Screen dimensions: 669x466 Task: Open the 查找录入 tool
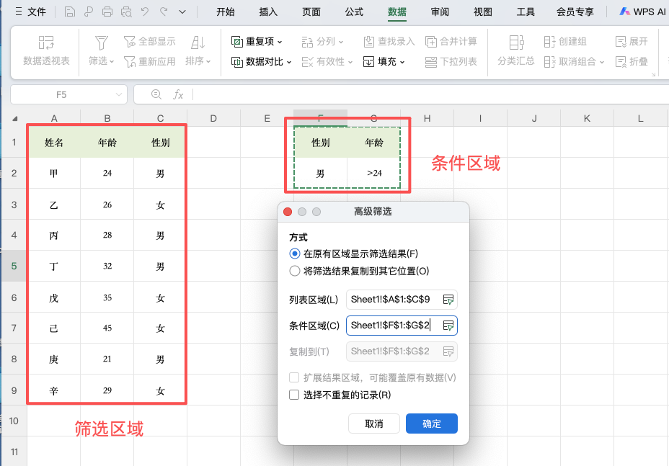point(391,41)
